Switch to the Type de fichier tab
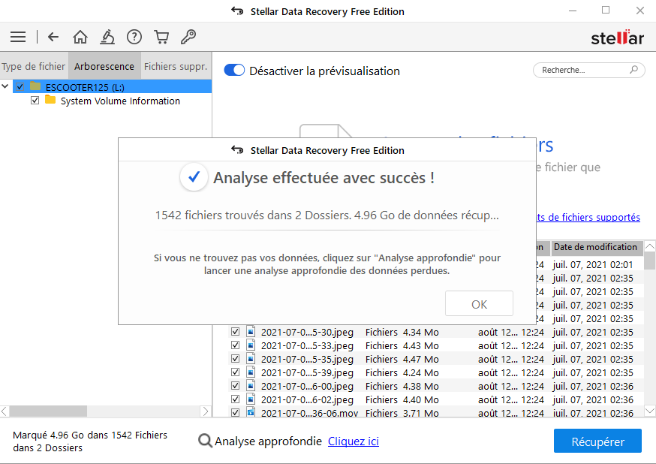Image resolution: width=656 pixels, height=464 pixels. tap(33, 65)
